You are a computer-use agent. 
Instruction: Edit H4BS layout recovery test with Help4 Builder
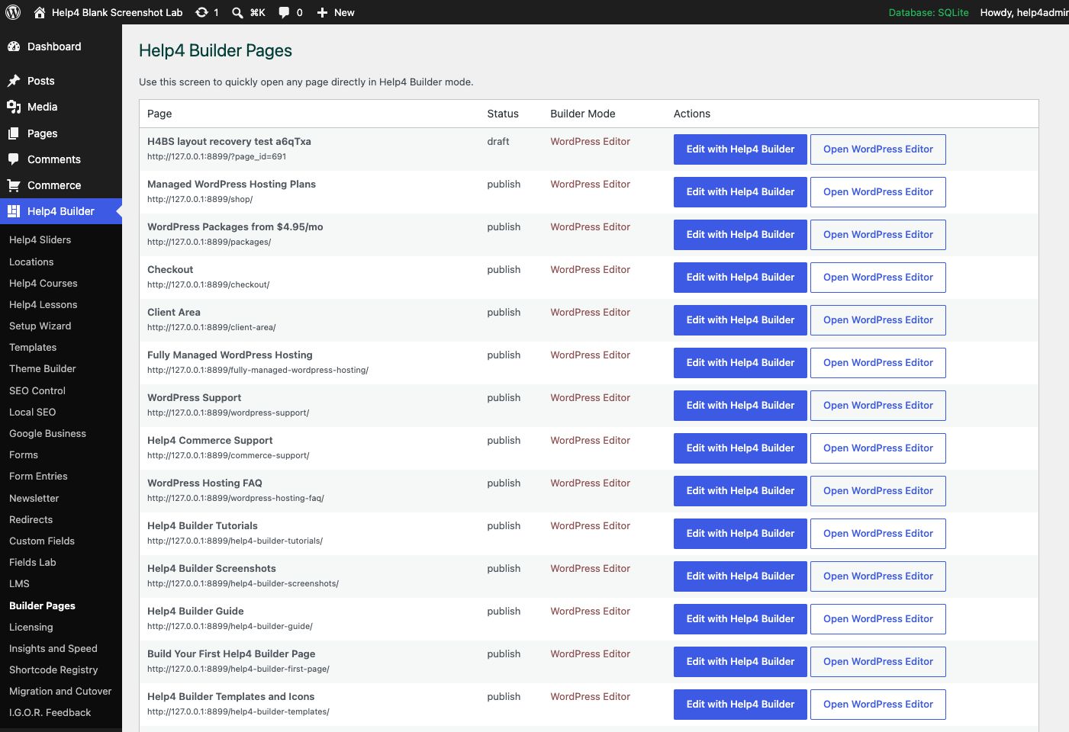click(x=740, y=149)
